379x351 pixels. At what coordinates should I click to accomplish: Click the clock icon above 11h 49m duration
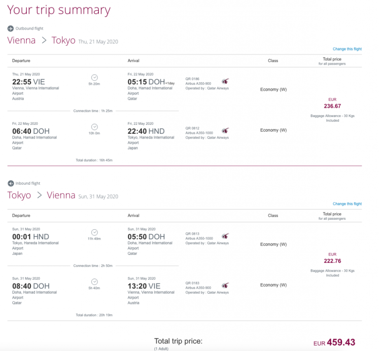(x=94, y=232)
